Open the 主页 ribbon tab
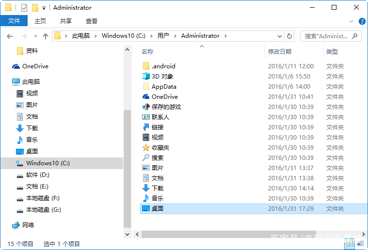The image size is (368, 250). (x=40, y=21)
